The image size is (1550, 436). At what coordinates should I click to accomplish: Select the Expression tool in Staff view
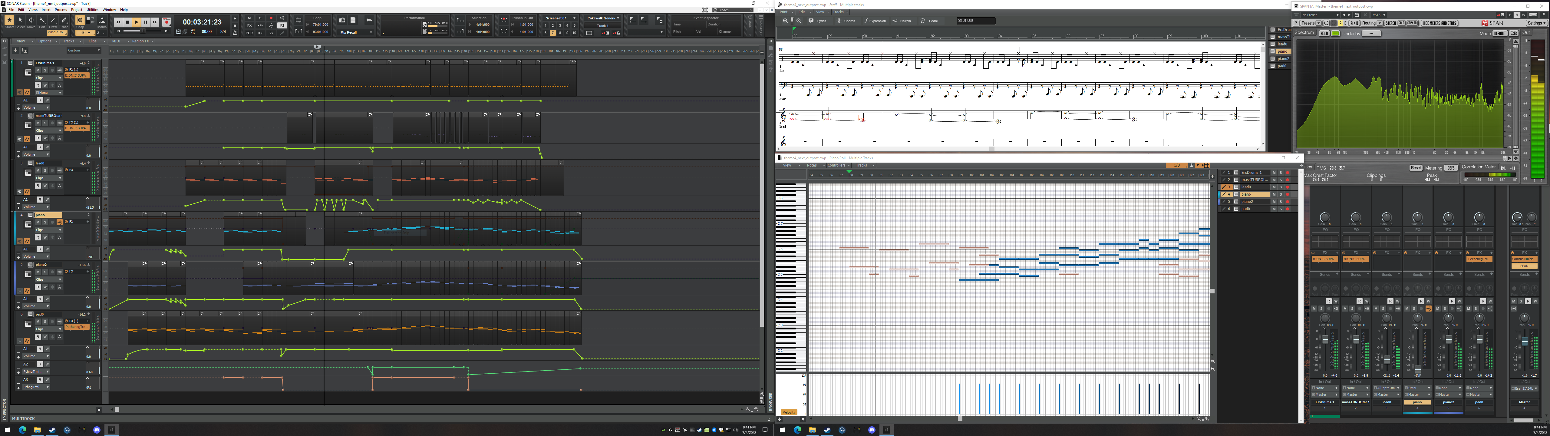[876, 21]
